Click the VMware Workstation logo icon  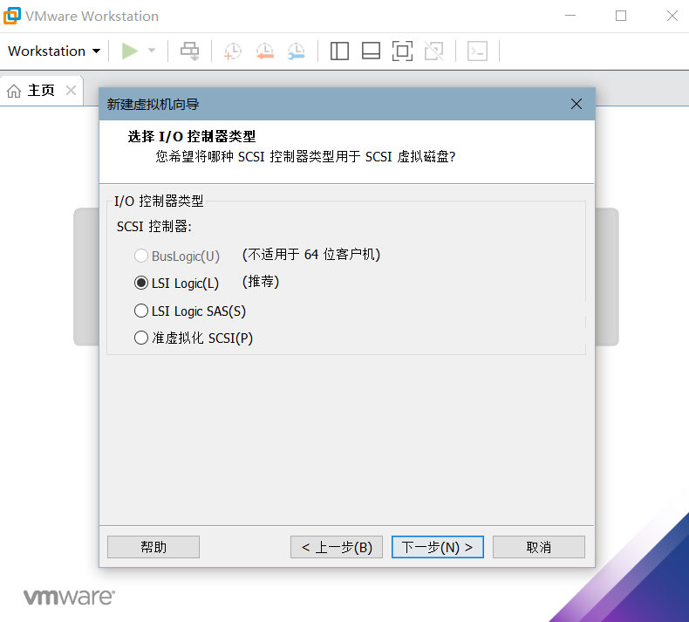12,16
